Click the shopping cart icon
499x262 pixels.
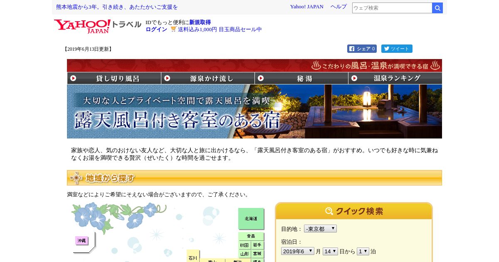173,29
